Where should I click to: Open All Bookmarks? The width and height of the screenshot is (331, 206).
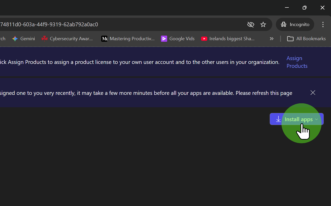tap(306, 39)
